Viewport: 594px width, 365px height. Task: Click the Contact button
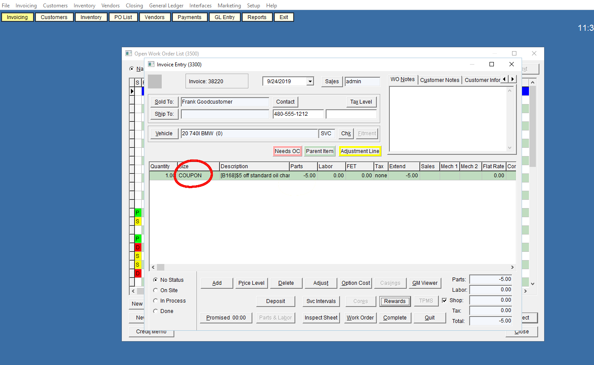pos(285,102)
